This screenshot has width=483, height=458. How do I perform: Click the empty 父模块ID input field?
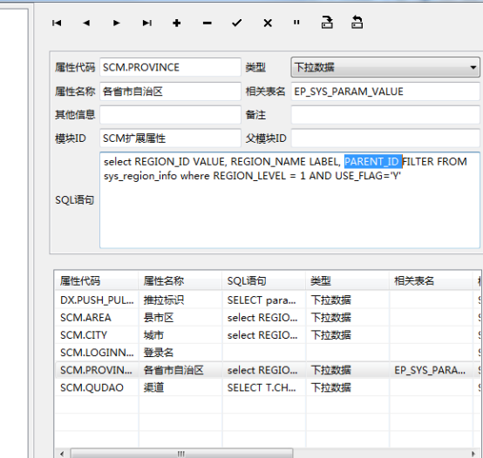(x=385, y=138)
